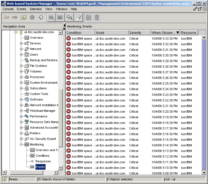This screenshot has height=184, width=208.
Task: Click the find magnifier arrow toolbar icon
Action: [69, 17]
